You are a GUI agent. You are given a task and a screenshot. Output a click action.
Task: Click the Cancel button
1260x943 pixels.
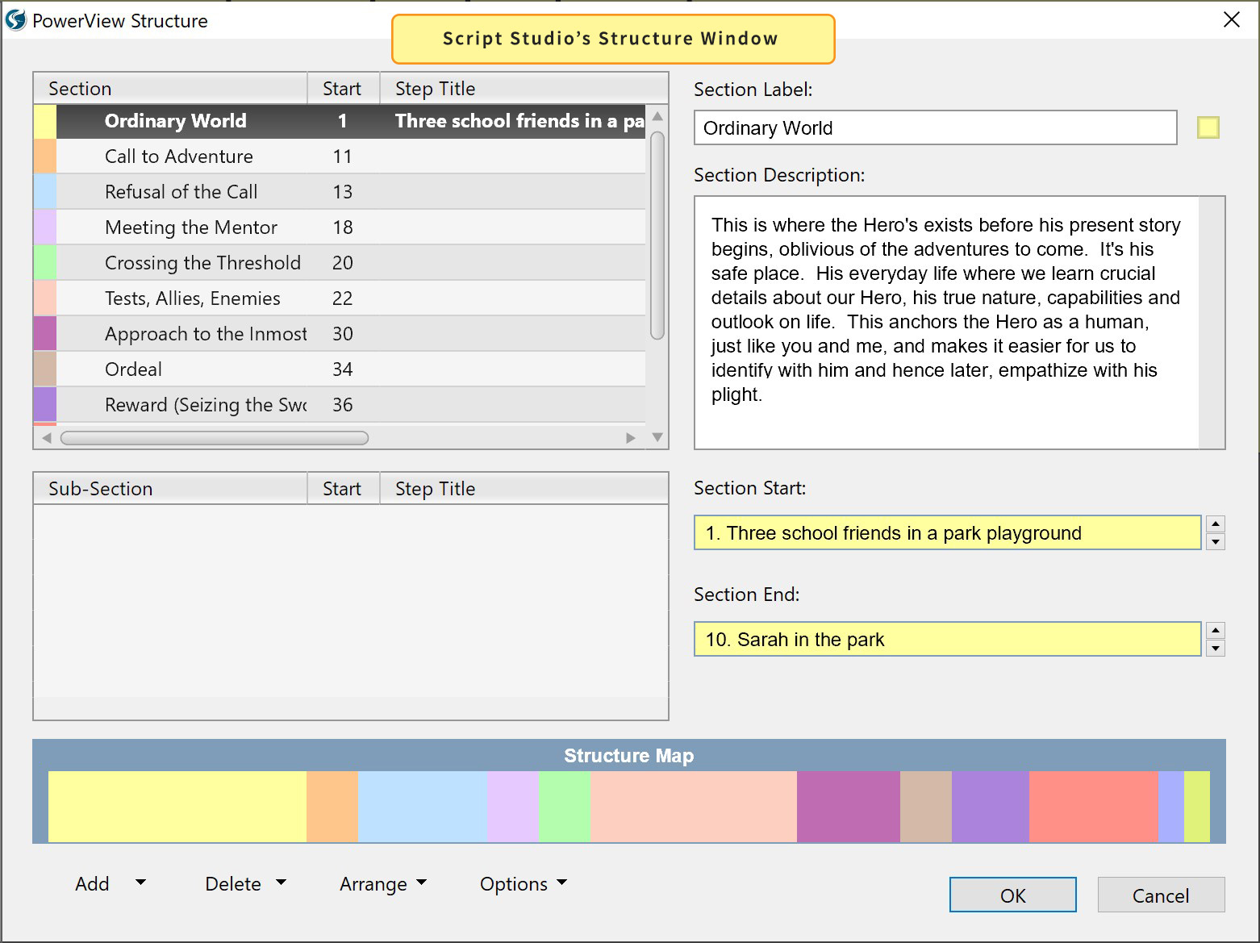pos(1161,895)
